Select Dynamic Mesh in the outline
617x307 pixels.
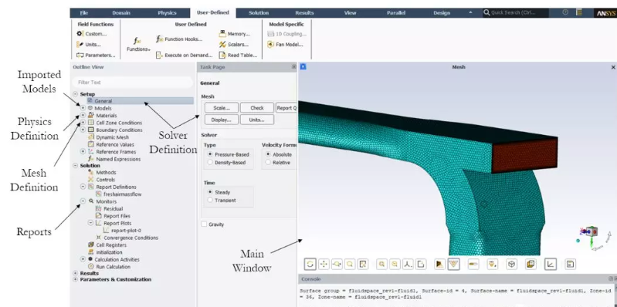point(112,137)
